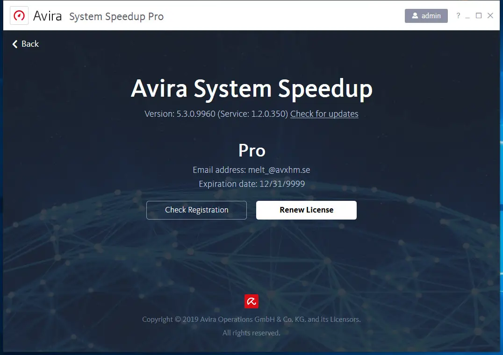Click the All rights reserved text

tap(251, 333)
